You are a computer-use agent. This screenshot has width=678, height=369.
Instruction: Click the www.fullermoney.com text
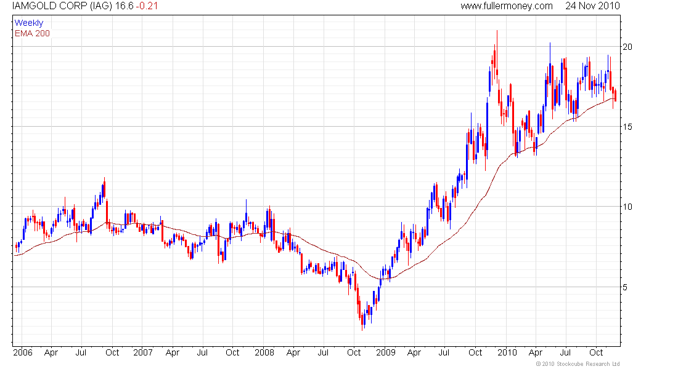click(x=506, y=6)
